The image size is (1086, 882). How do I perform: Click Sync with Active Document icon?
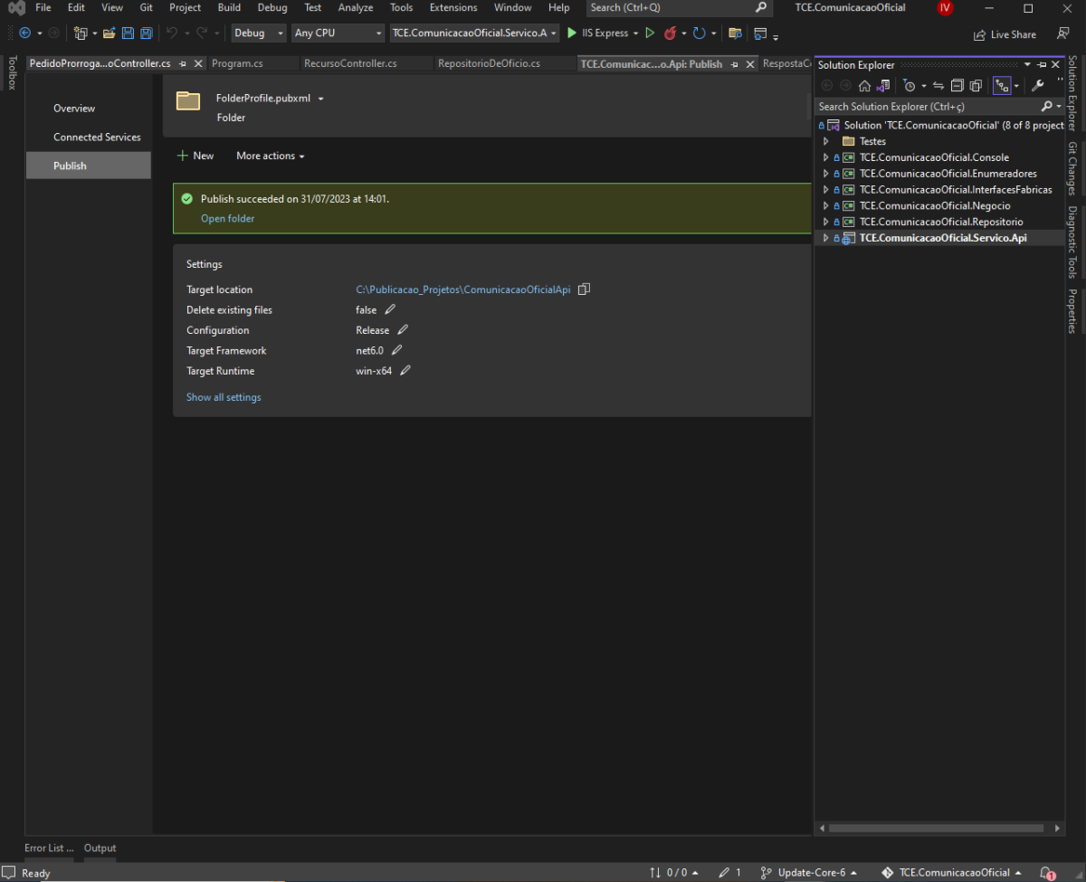coord(938,86)
